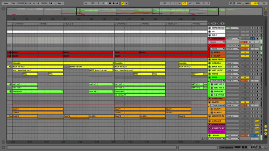Solo the A Reverb return track
The width and height of the screenshot is (269, 151).
252,121
